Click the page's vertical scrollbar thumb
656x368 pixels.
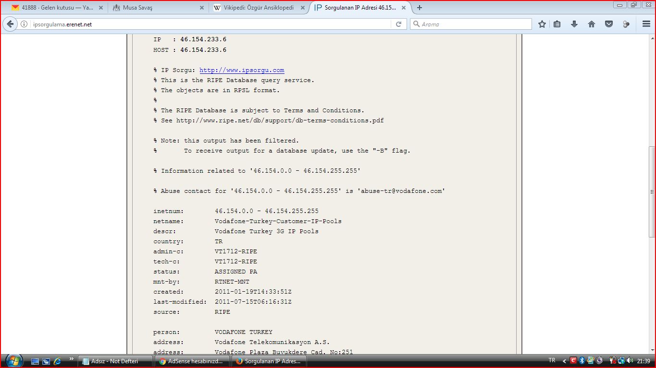(x=652, y=192)
